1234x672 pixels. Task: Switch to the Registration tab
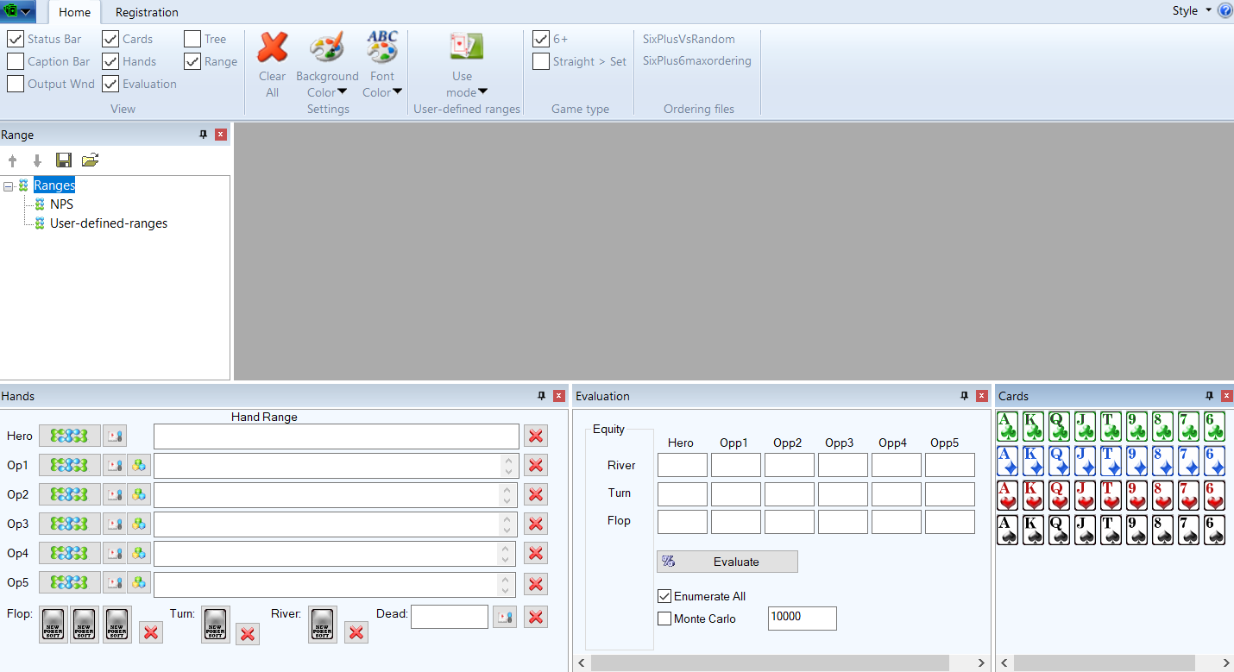147,12
